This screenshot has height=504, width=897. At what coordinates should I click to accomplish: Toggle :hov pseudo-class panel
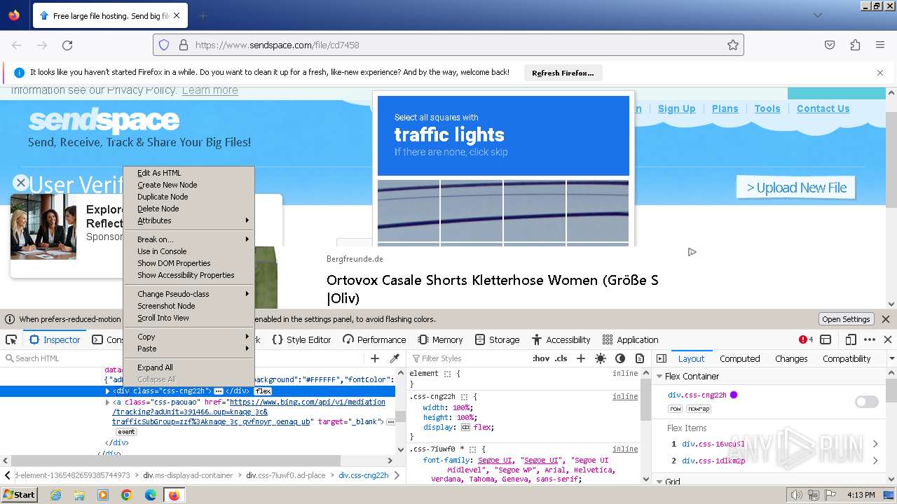pyautogui.click(x=541, y=358)
